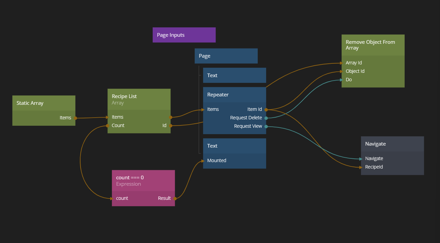
Task: Click the Count port dot on Recipe List
Action: click(108, 126)
